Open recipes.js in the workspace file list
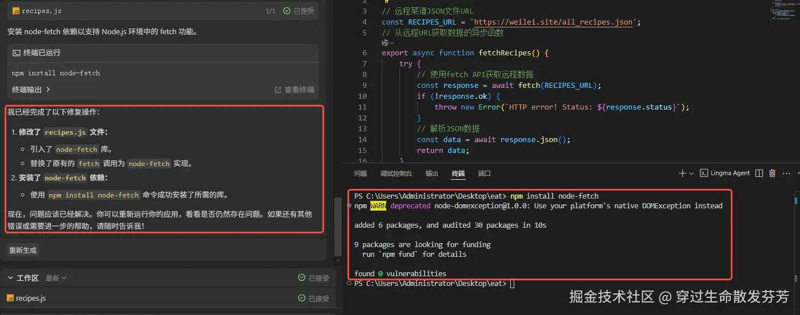This screenshot has height=315, width=800. coord(31,298)
